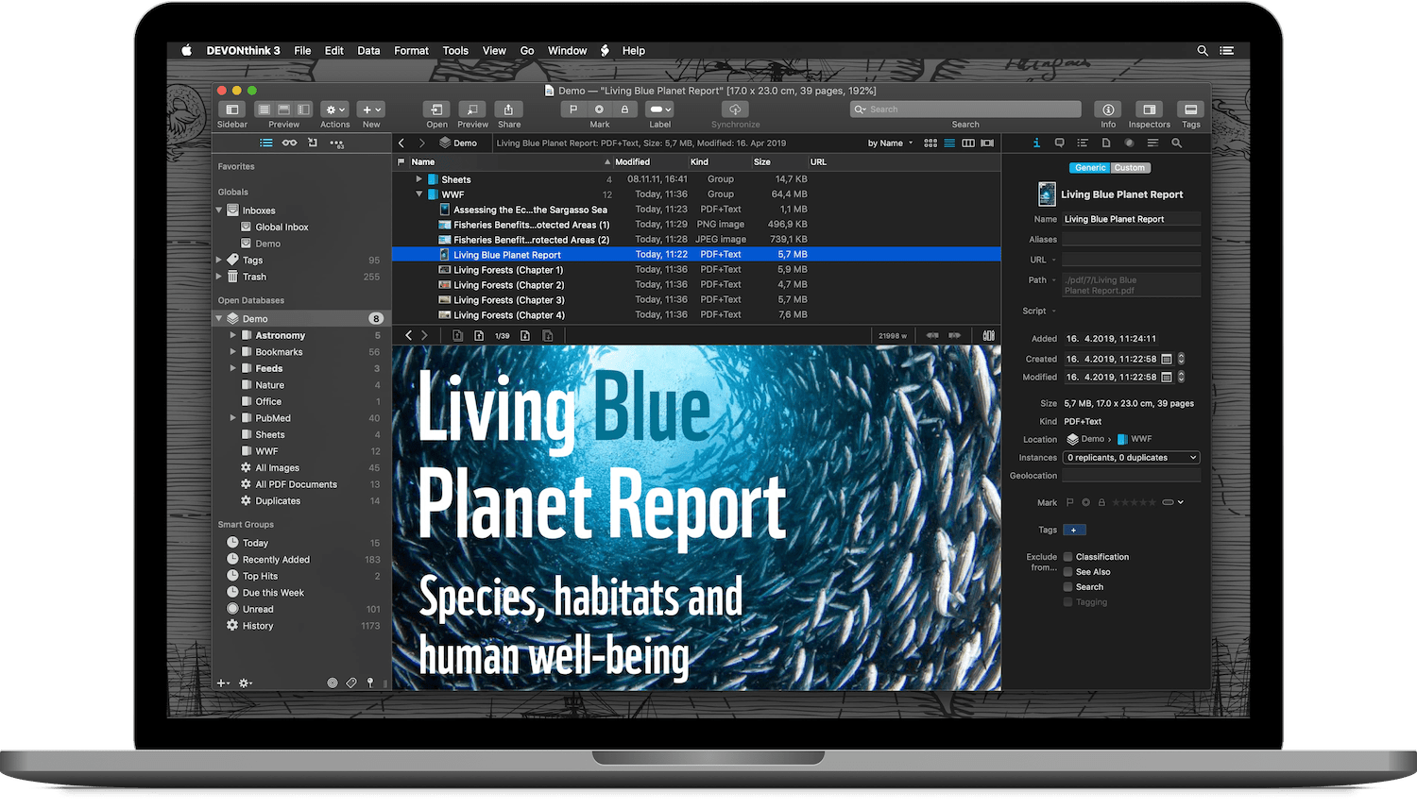Click the Synchronize cloud icon

click(735, 110)
